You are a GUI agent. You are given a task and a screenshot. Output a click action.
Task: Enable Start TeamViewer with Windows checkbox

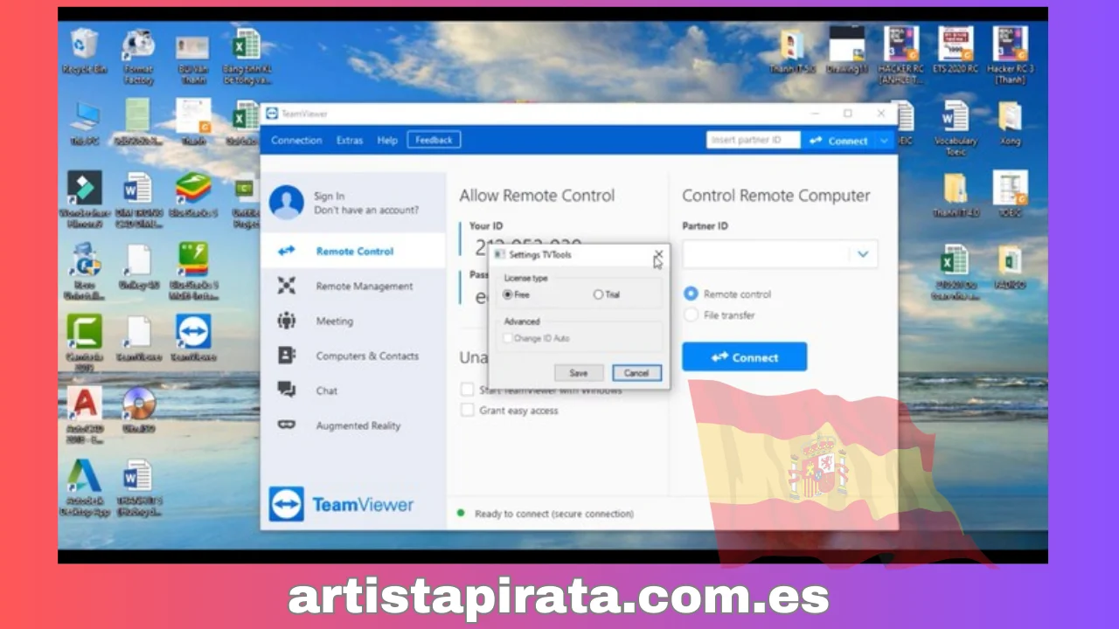click(468, 390)
